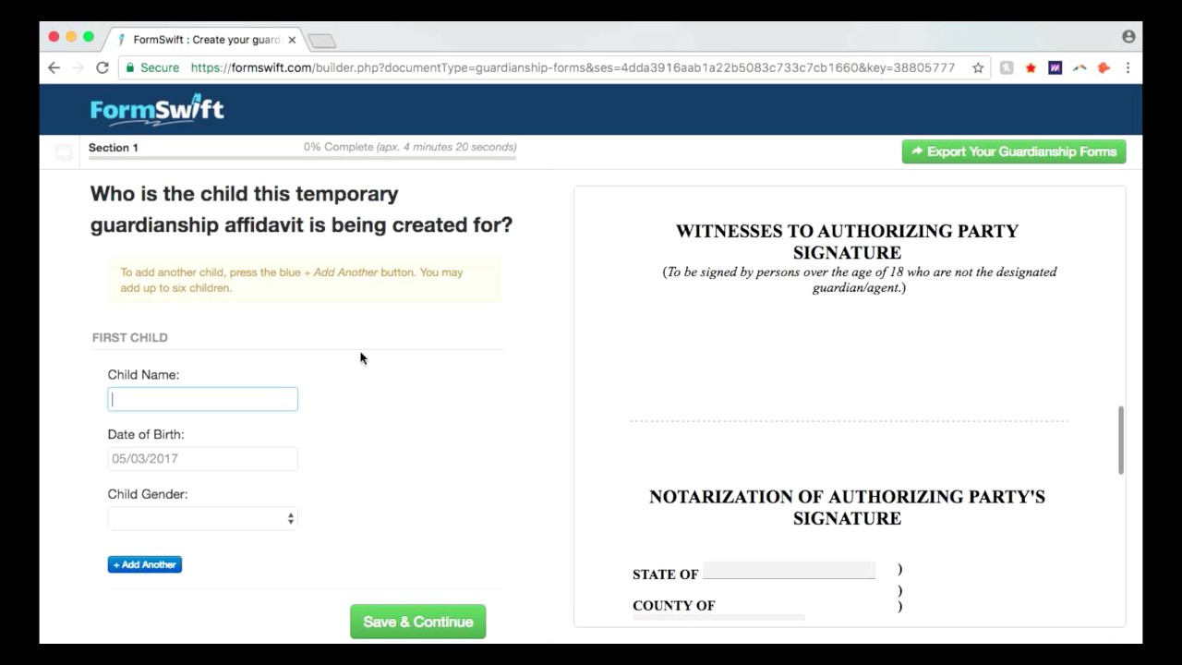Reload the page with the refresh icon
The width and height of the screenshot is (1182, 665).
tap(103, 67)
